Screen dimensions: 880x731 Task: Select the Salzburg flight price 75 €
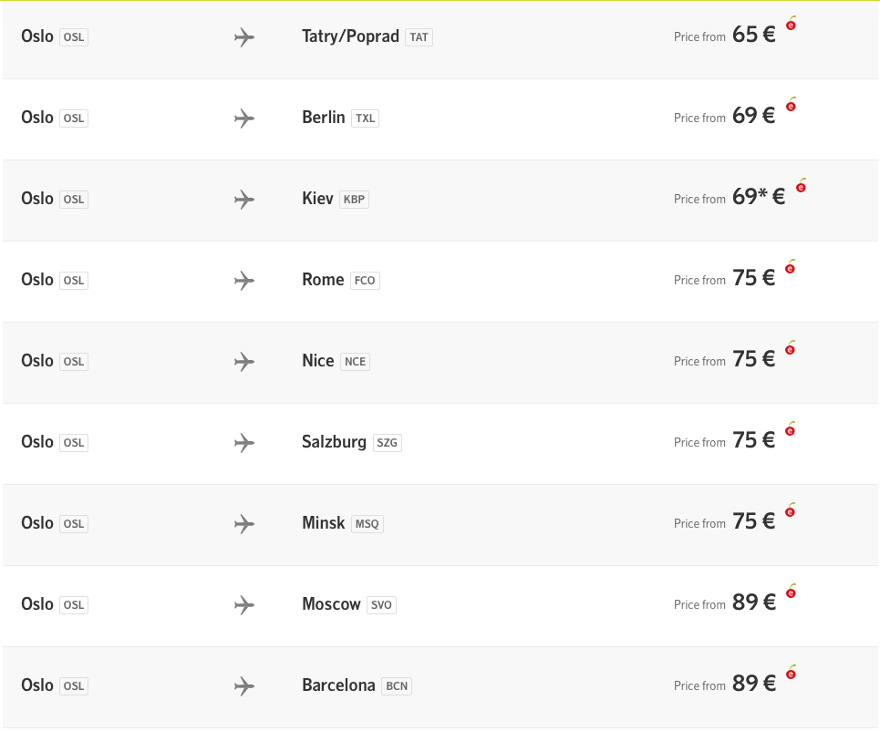point(754,440)
